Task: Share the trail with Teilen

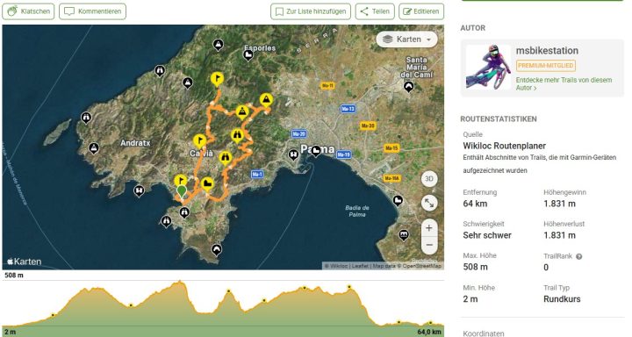Action: click(375, 11)
